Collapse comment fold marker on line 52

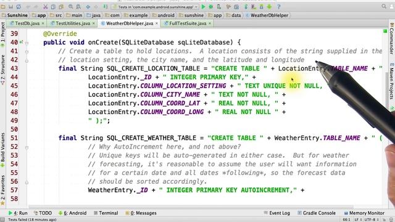(x=27, y=147)
